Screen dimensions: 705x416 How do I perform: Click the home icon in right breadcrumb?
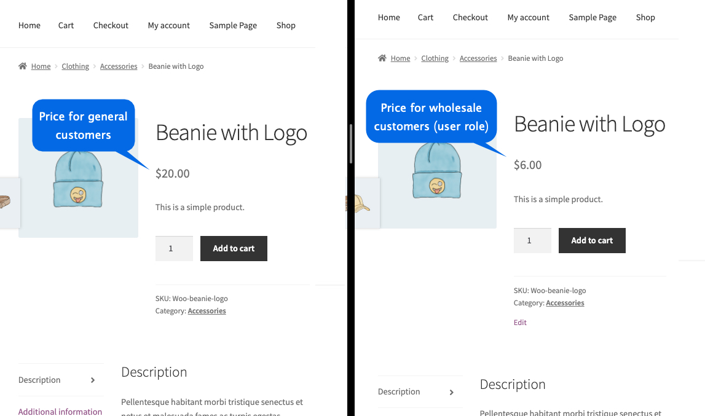[381, 58]
